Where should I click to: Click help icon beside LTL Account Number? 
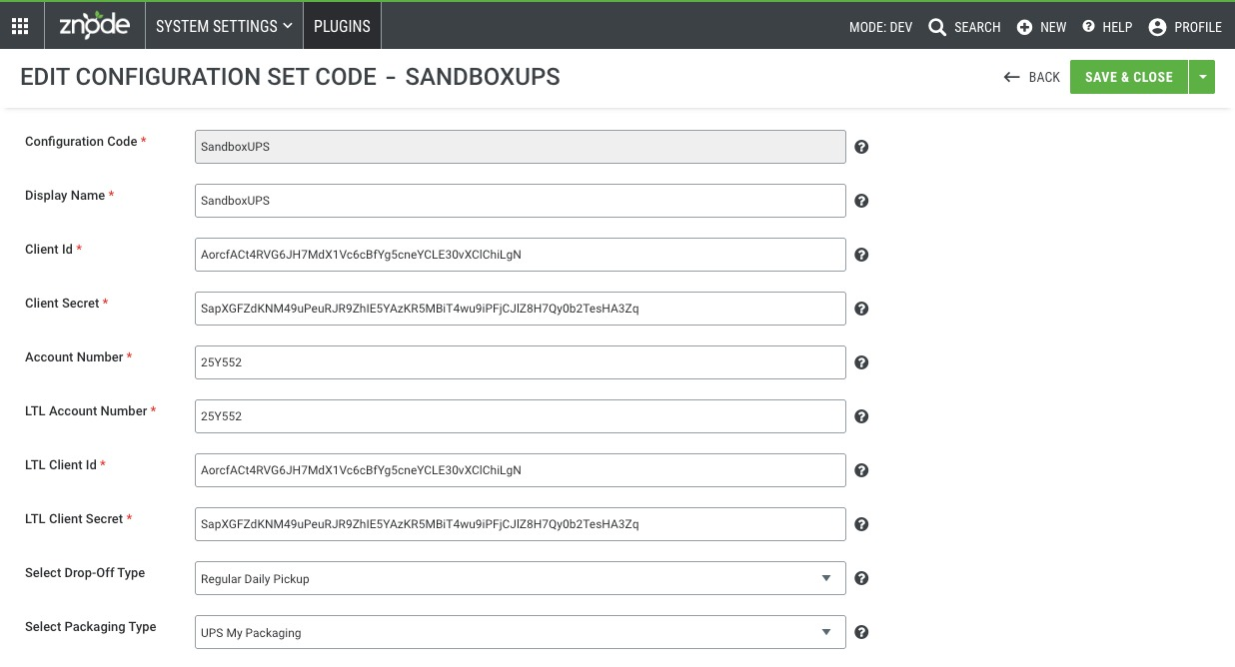[861, 416]
